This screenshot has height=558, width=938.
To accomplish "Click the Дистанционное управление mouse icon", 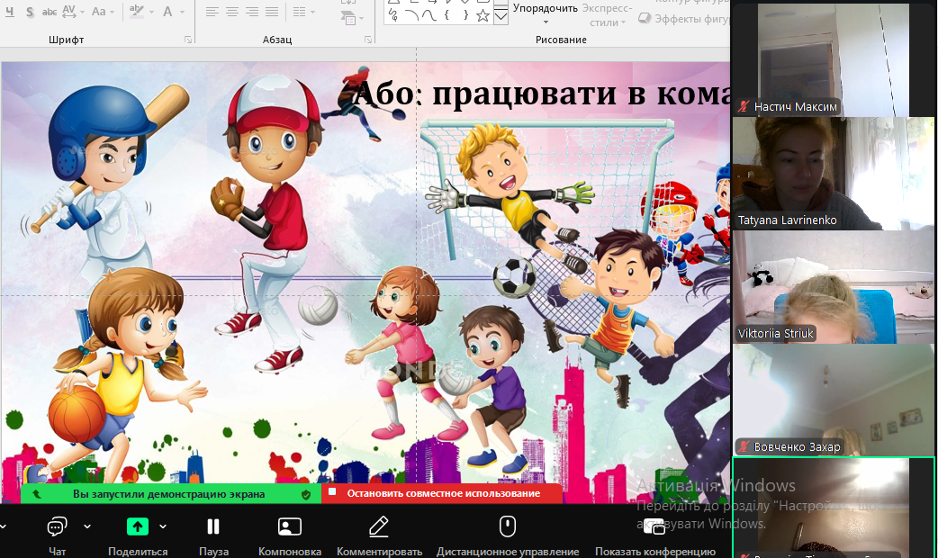I will [508, 526].
